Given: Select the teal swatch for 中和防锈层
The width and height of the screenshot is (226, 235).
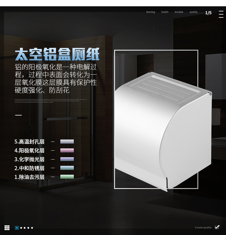Looking at the screenshot, I should 67,168.
